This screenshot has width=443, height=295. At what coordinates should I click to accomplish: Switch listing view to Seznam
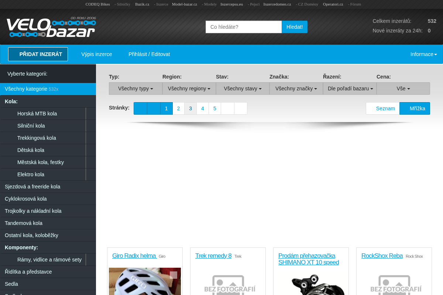pos(383,108)
